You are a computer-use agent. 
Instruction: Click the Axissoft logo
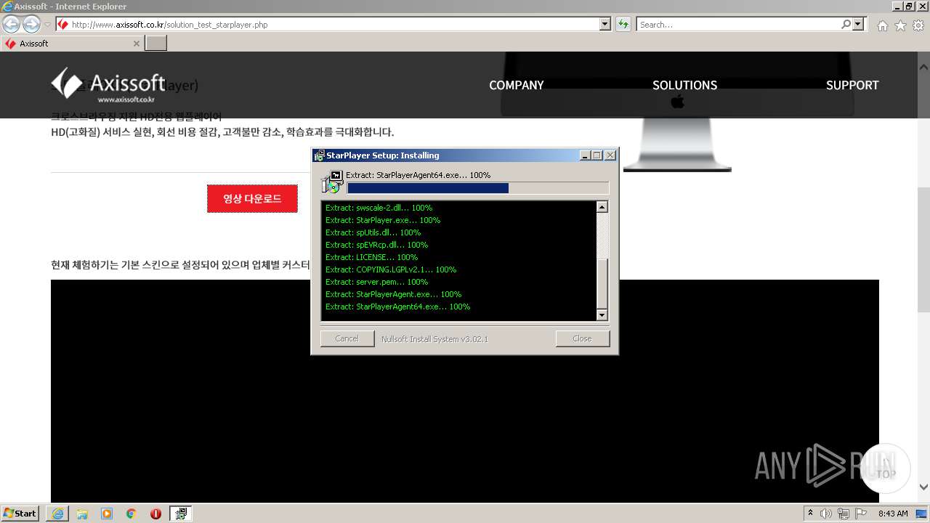pos(108,84)
